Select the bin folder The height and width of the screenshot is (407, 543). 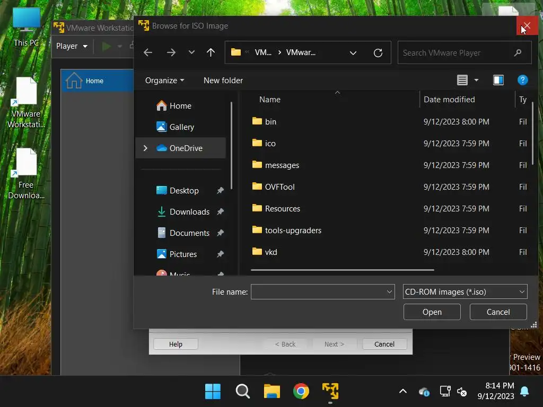pos(270,122)
